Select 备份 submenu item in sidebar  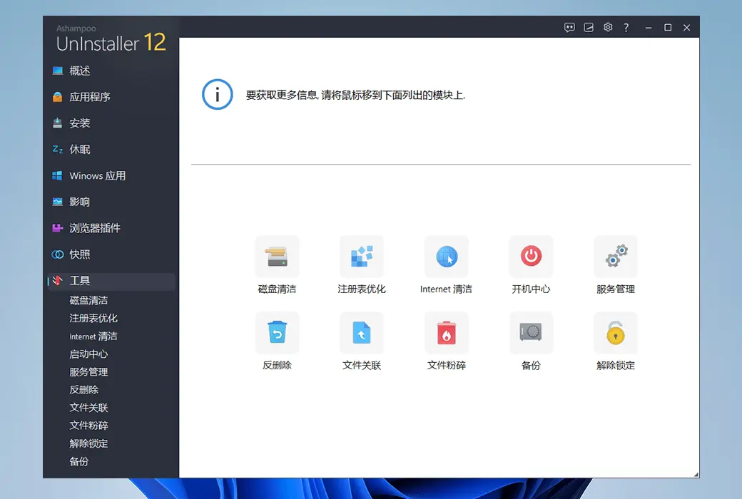tap(79, 462)
